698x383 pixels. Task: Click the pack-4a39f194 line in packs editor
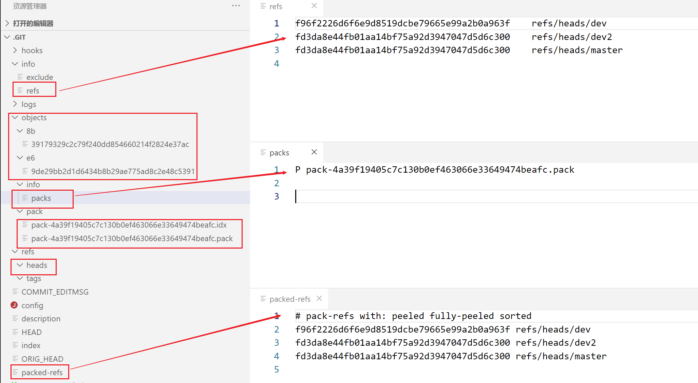point(435,170)
